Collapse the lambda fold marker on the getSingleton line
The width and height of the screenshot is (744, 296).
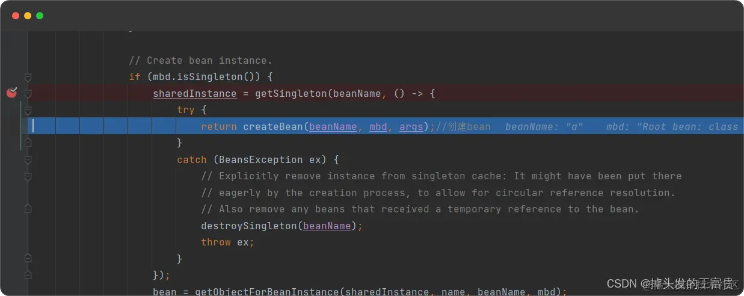click(x=28, y=94)
